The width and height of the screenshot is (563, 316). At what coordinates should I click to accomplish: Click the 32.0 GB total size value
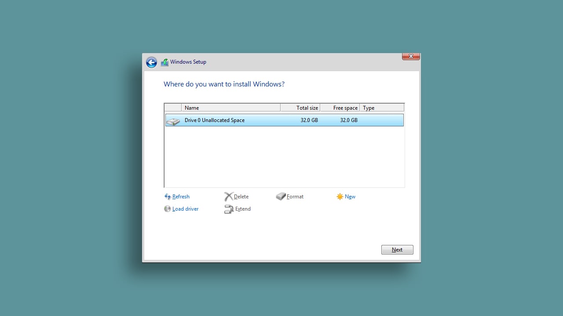pyautogui.click(x=309, y=120)
